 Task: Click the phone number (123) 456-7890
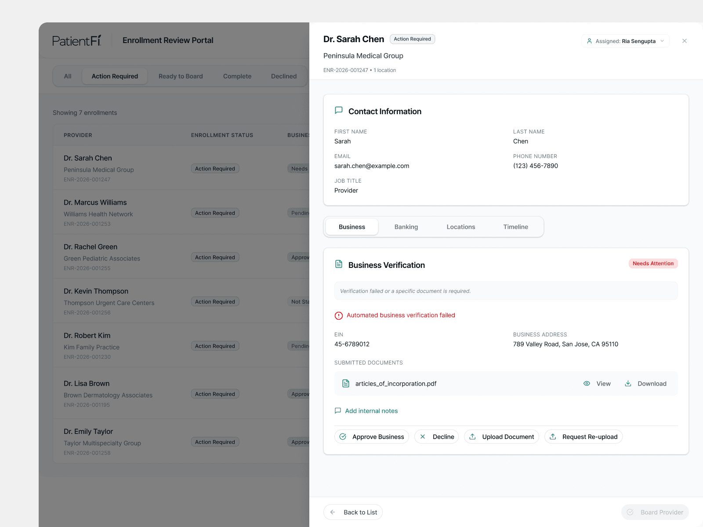point(536,166)
